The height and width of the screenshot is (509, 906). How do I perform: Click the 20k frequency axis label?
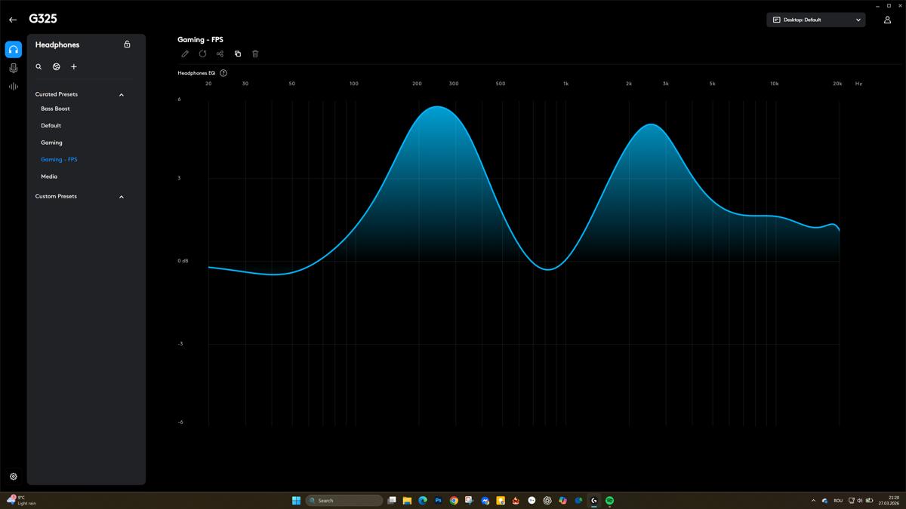click(837, 84)
